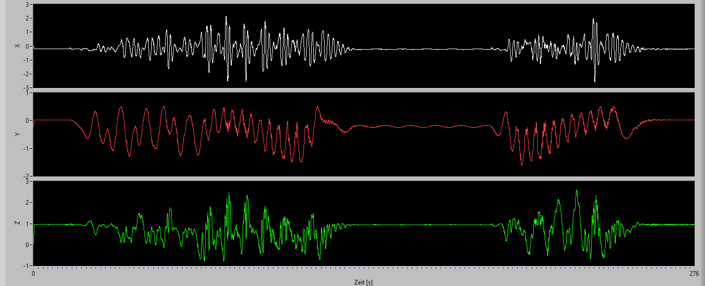Viewport: 705px width, 286px height.
Task: Click the green Z acceleration waveform chart
Action: click(x=364, y=223)
